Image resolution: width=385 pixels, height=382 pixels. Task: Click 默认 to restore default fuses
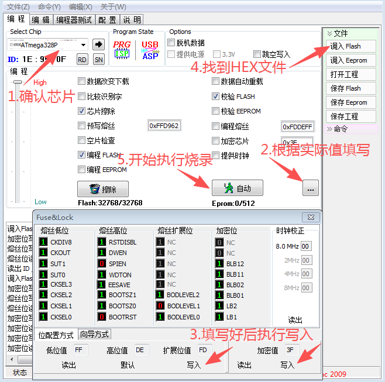(x=128, y=365)
